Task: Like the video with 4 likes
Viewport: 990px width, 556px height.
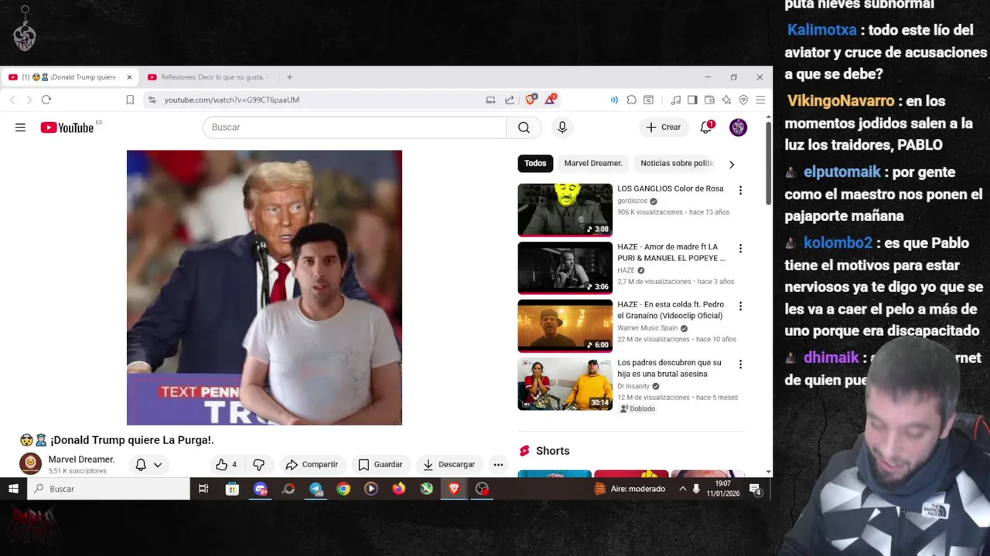Action: 226,464
